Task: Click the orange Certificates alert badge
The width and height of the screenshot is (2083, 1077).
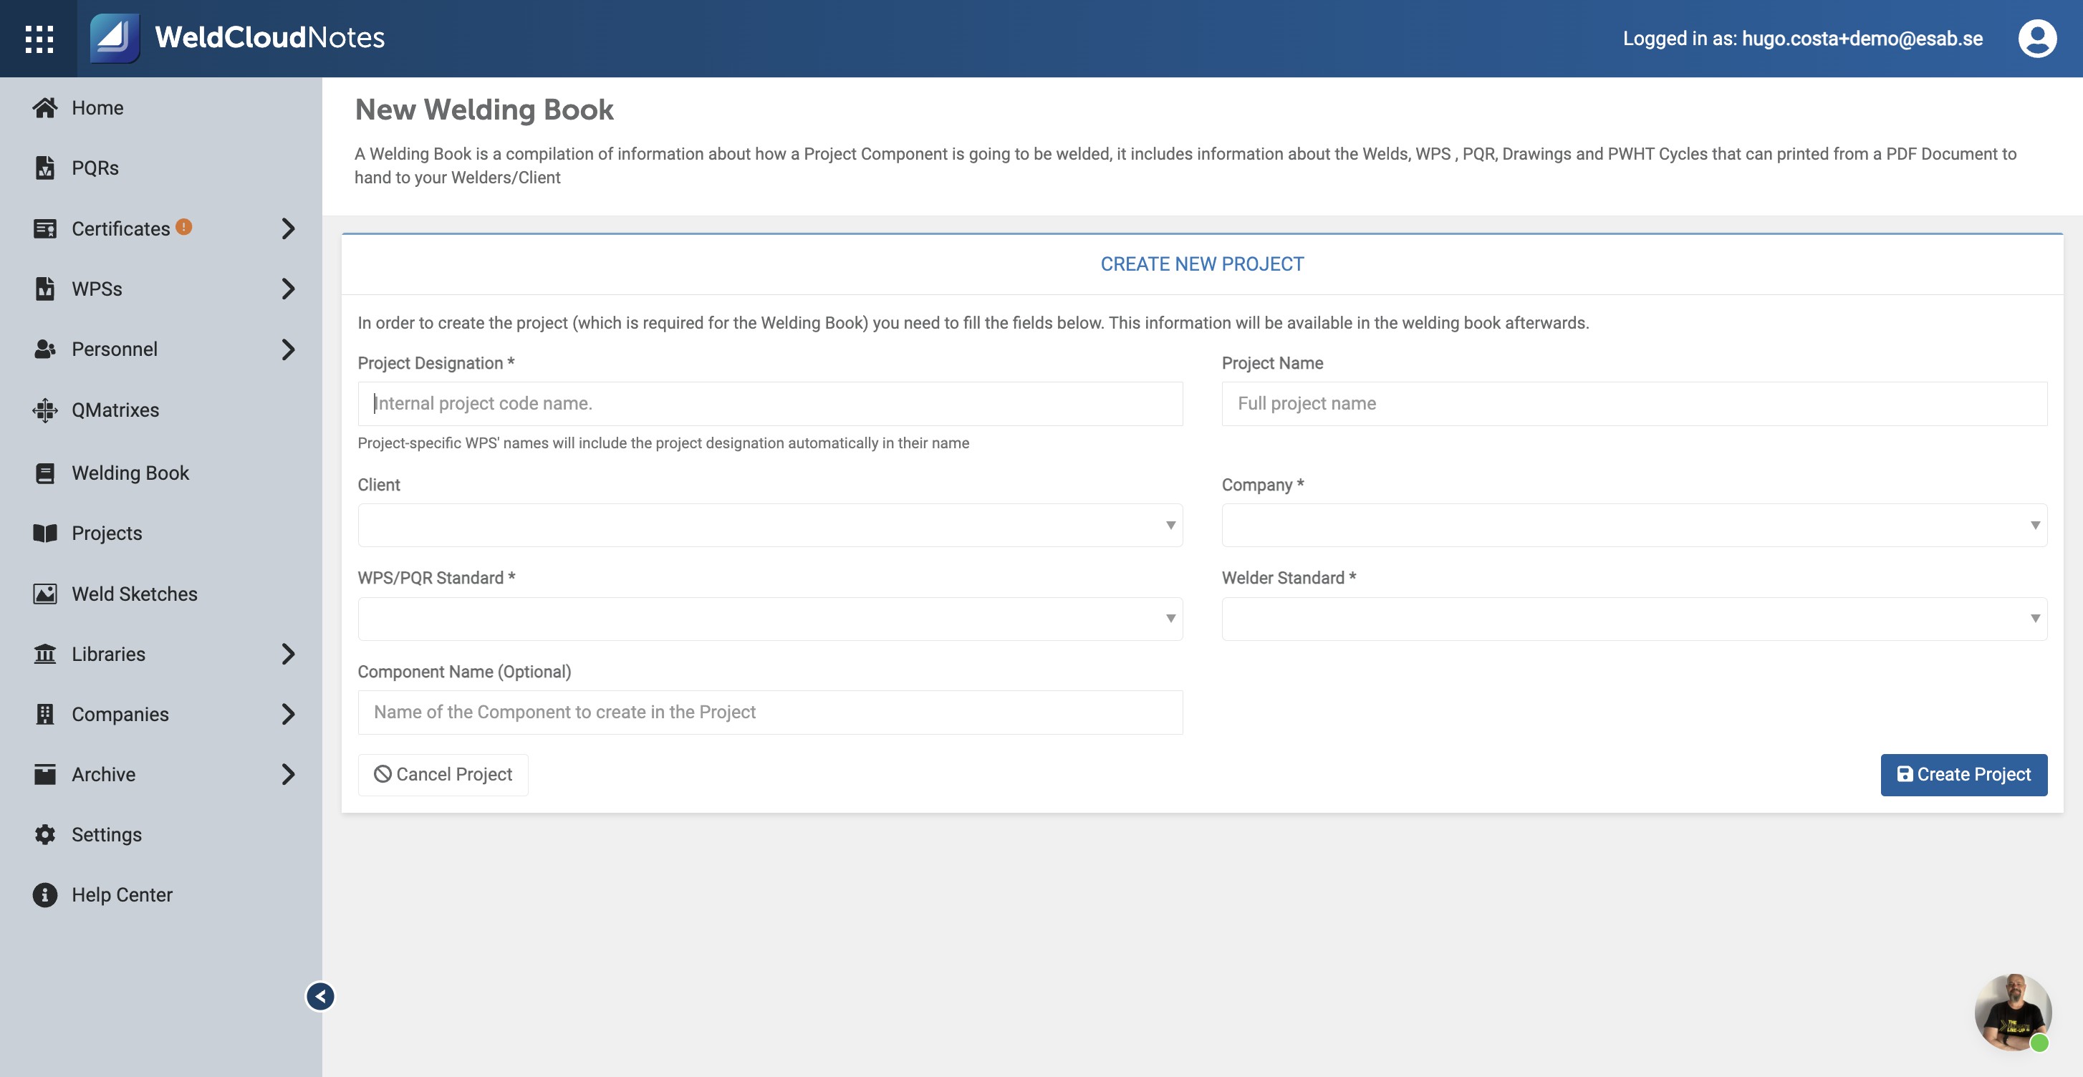Action: (184, 226)
